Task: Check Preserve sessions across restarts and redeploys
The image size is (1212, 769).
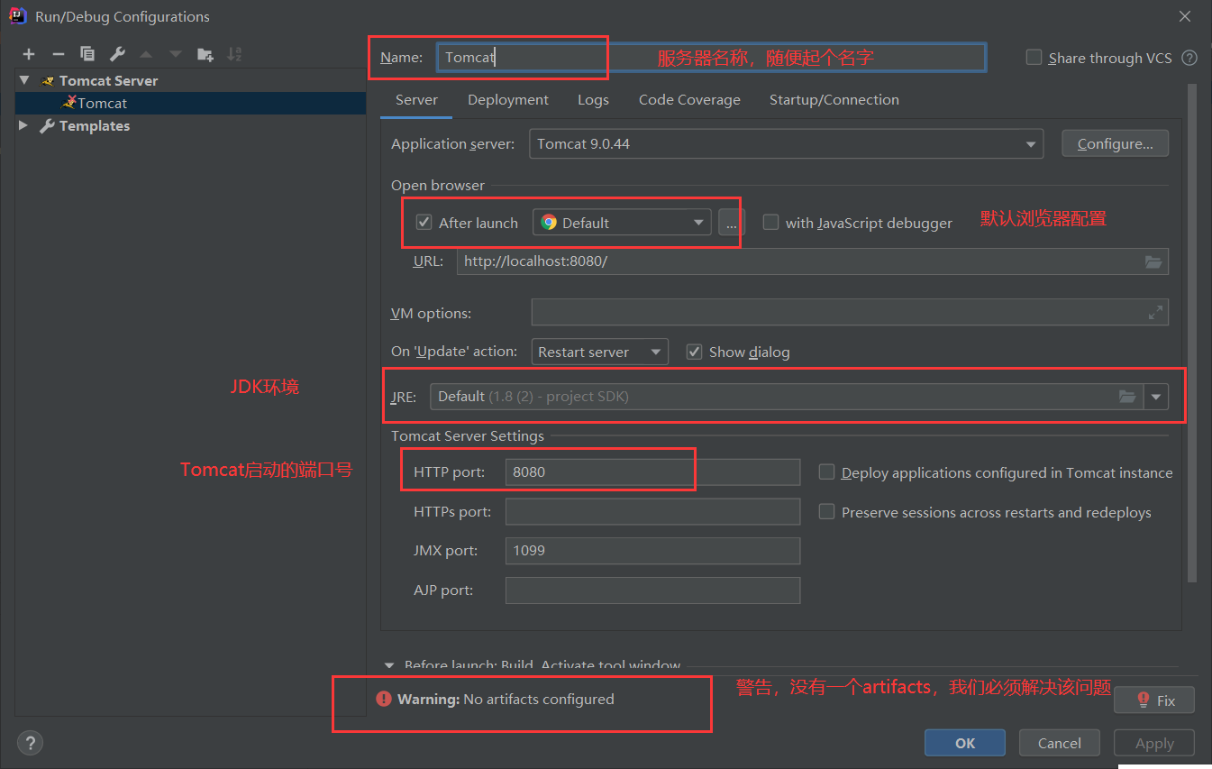Action: point(826,511)
